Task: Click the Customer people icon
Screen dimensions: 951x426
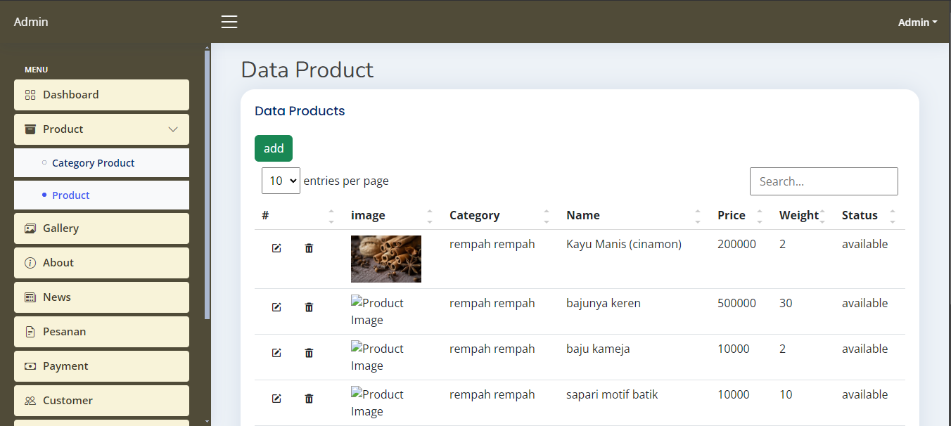Action: [30, 400]
